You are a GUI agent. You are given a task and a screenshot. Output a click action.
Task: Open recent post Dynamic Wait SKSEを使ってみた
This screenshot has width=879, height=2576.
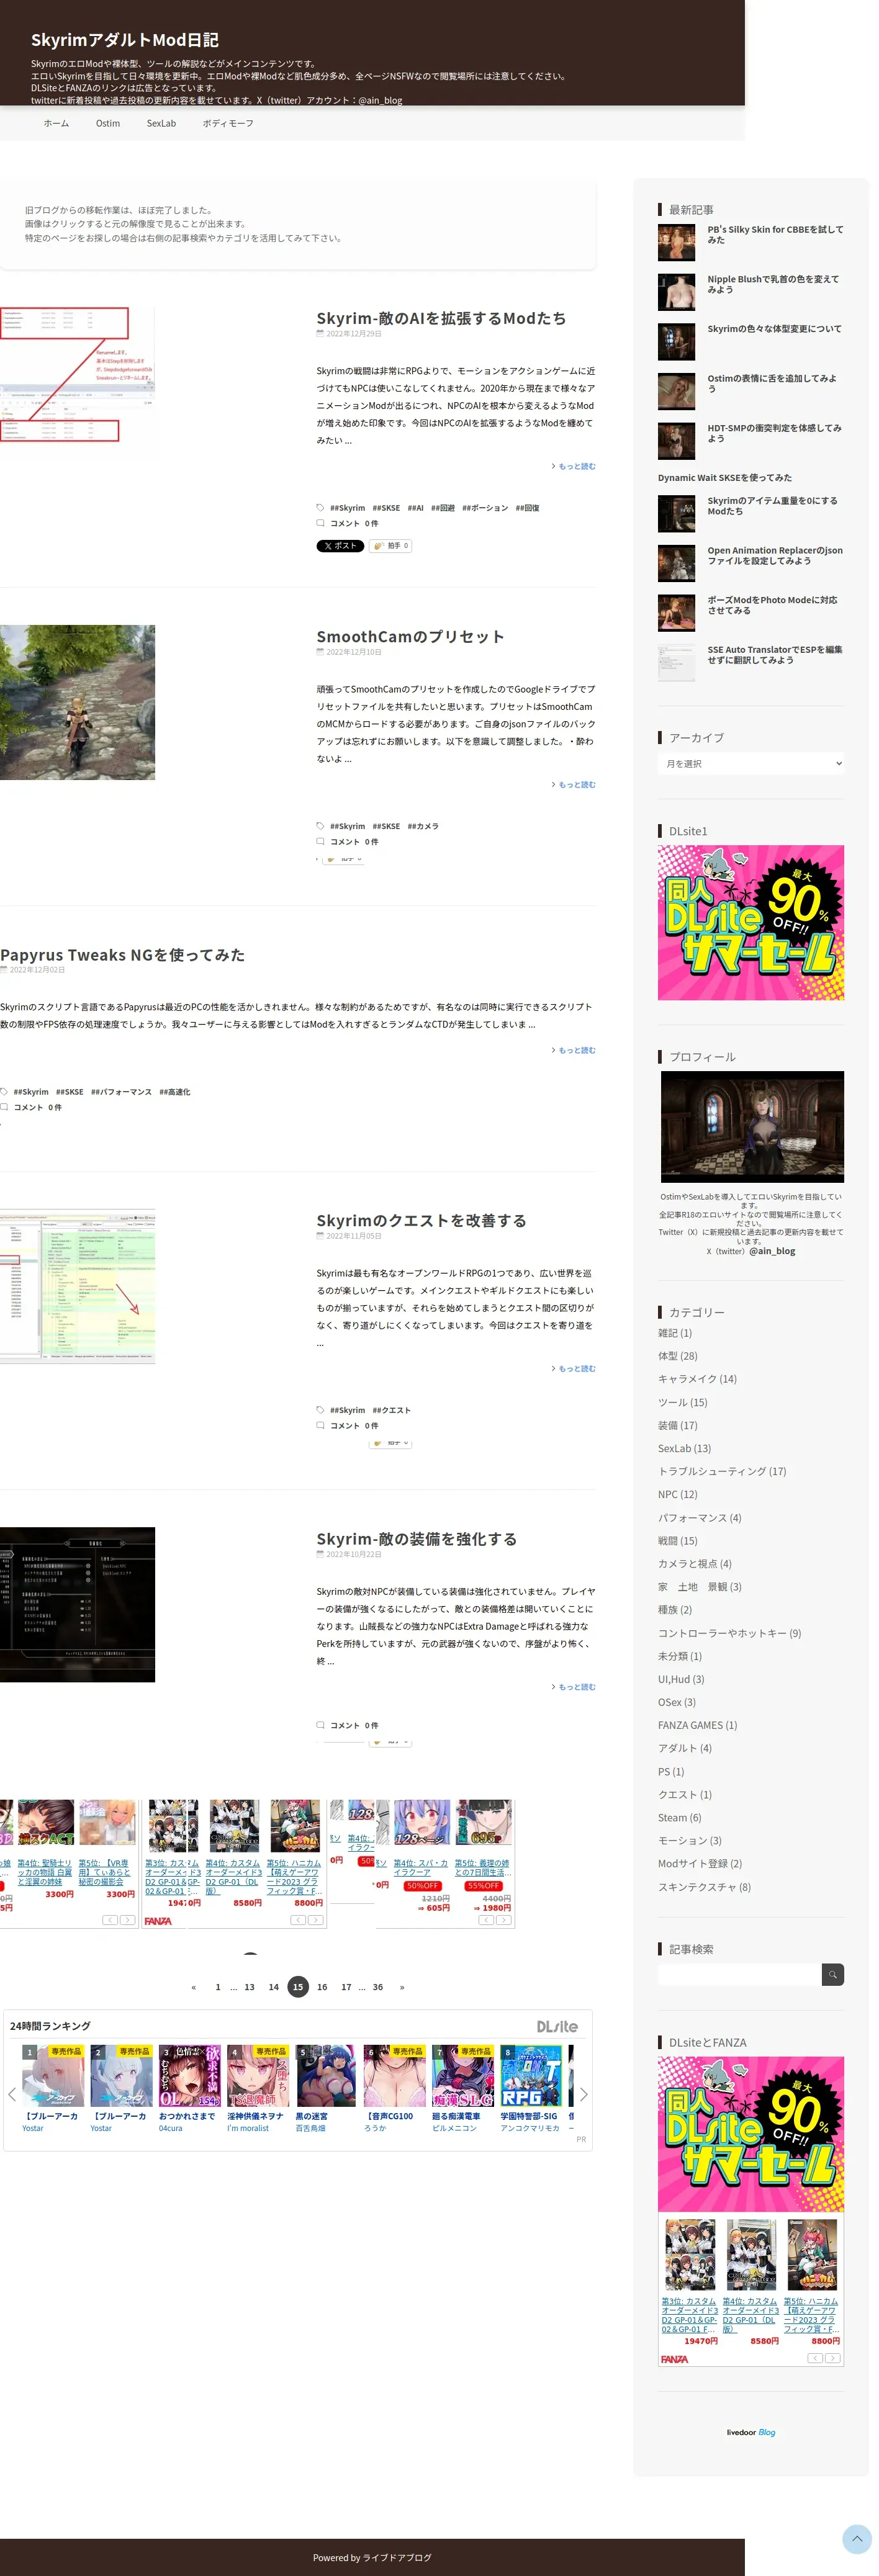coord(725,478)
